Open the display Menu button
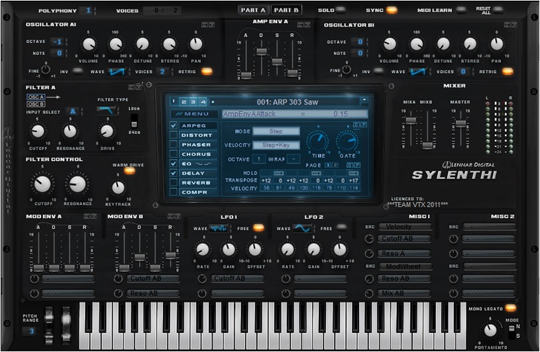The image size is (540, 352). [x=193, y=114]
